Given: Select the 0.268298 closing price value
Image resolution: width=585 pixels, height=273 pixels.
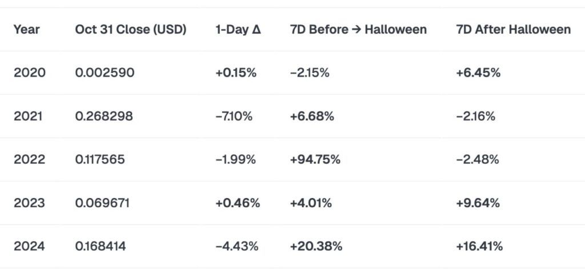Looking at the screenshot, I should tap(104, 117).
